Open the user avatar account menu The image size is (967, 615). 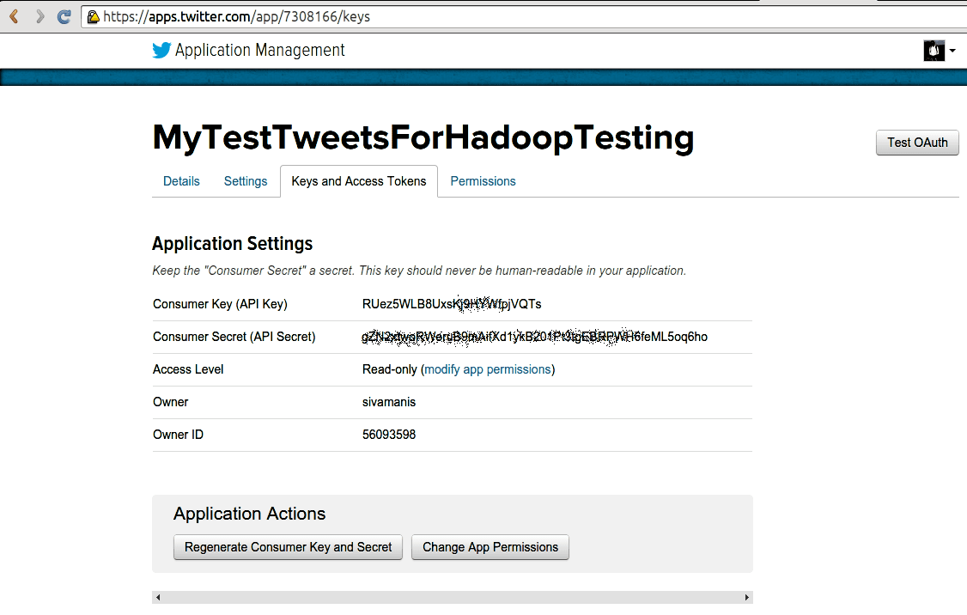(x=934, y=50)
